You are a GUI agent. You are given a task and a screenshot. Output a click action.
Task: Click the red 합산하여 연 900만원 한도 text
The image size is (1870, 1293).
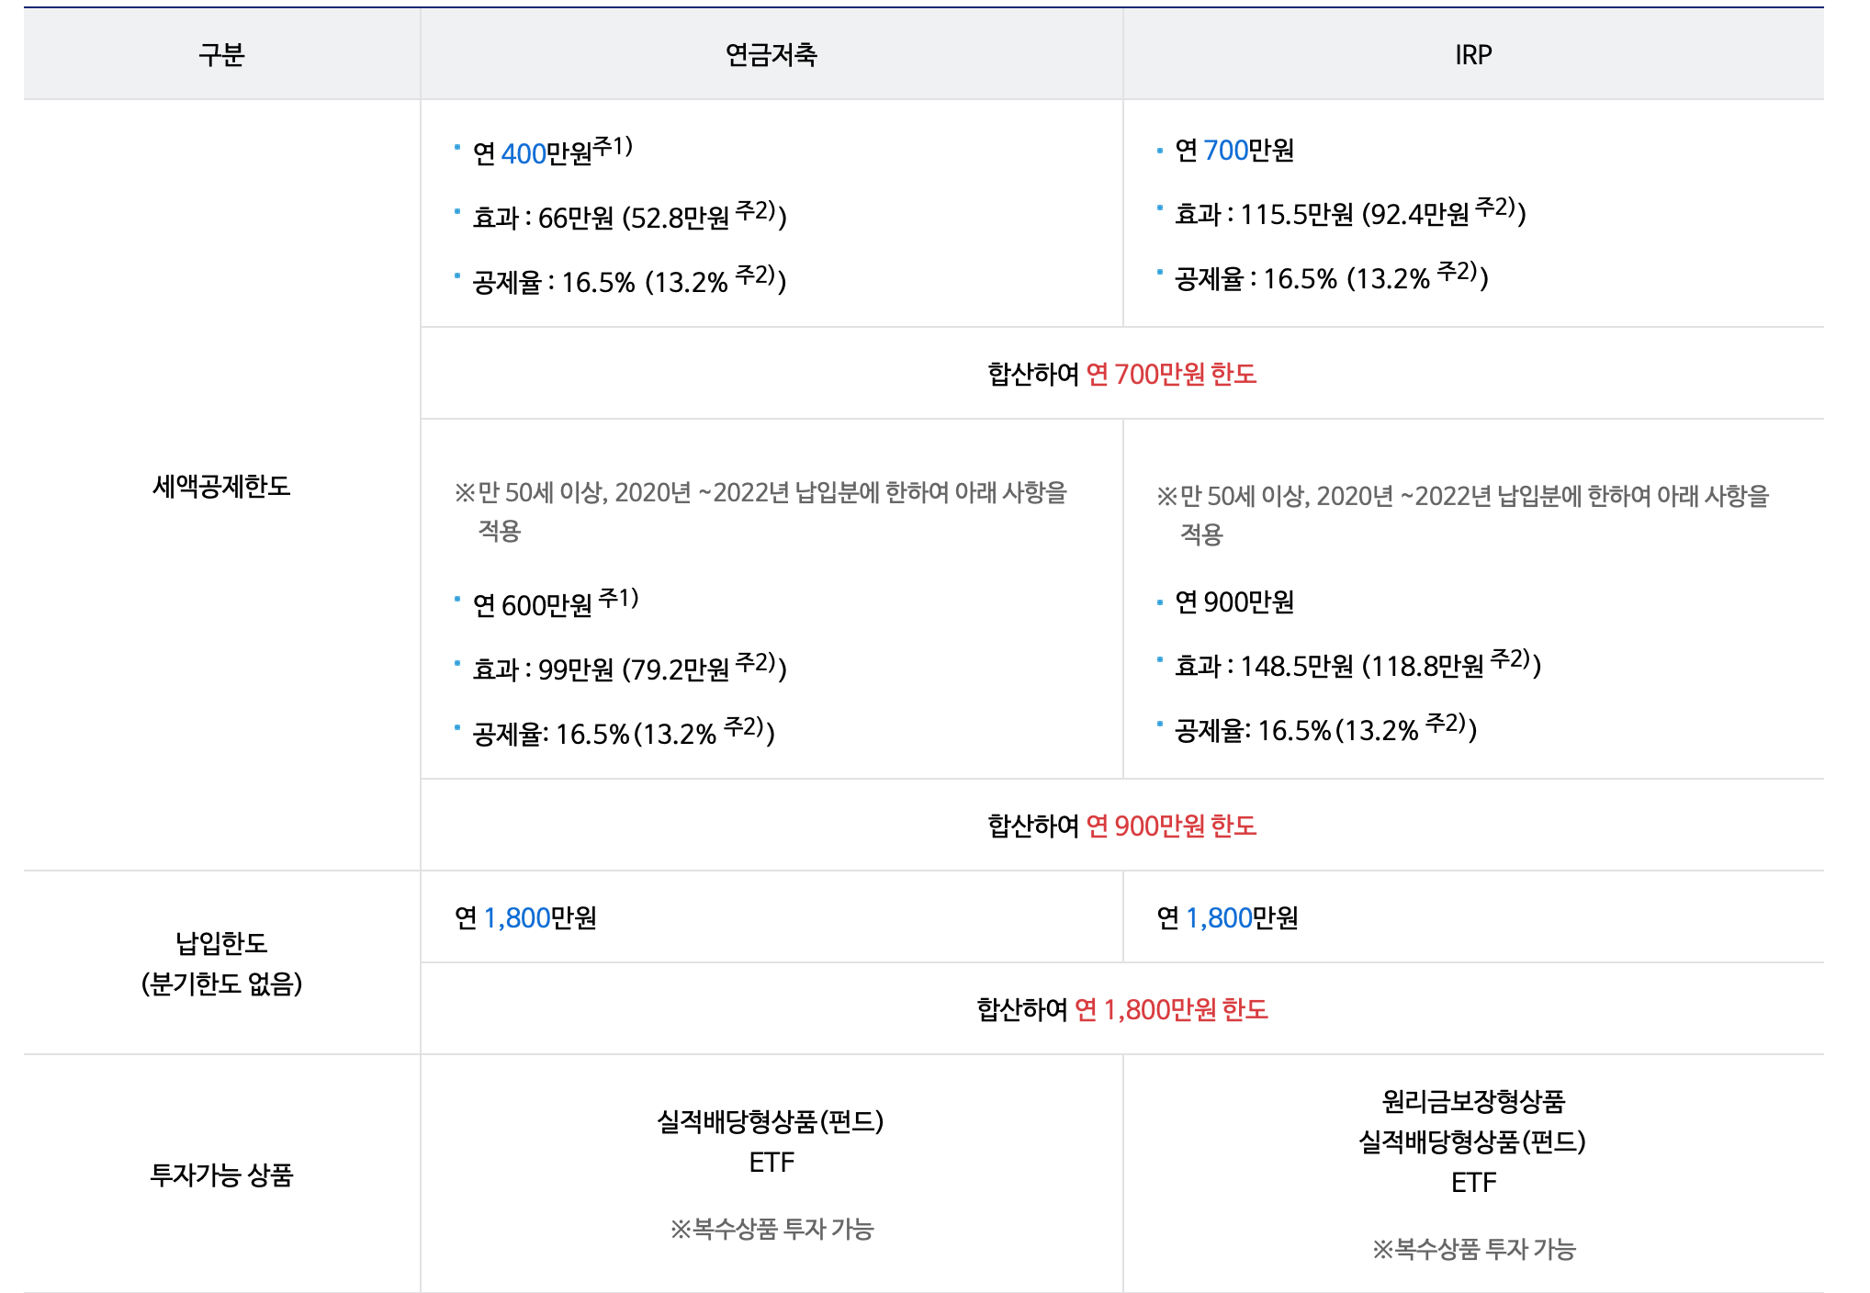coord(1121,824)
